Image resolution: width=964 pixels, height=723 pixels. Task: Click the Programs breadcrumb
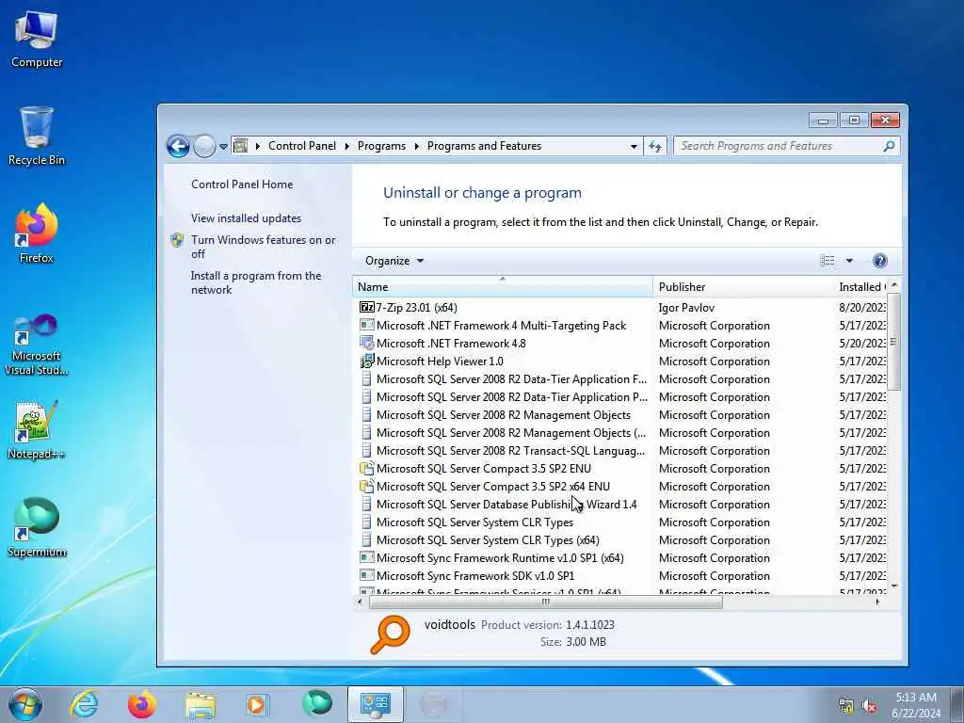pos(381,146)
